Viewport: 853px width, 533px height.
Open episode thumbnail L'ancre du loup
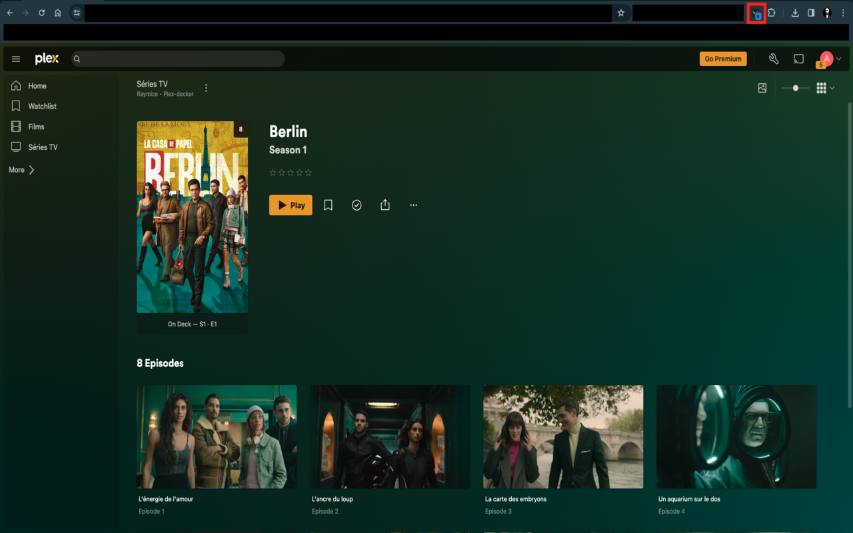(x=390, y=436)
